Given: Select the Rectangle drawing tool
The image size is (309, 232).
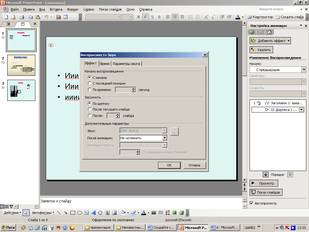Looking at the screenshot, I should [73, 213].
